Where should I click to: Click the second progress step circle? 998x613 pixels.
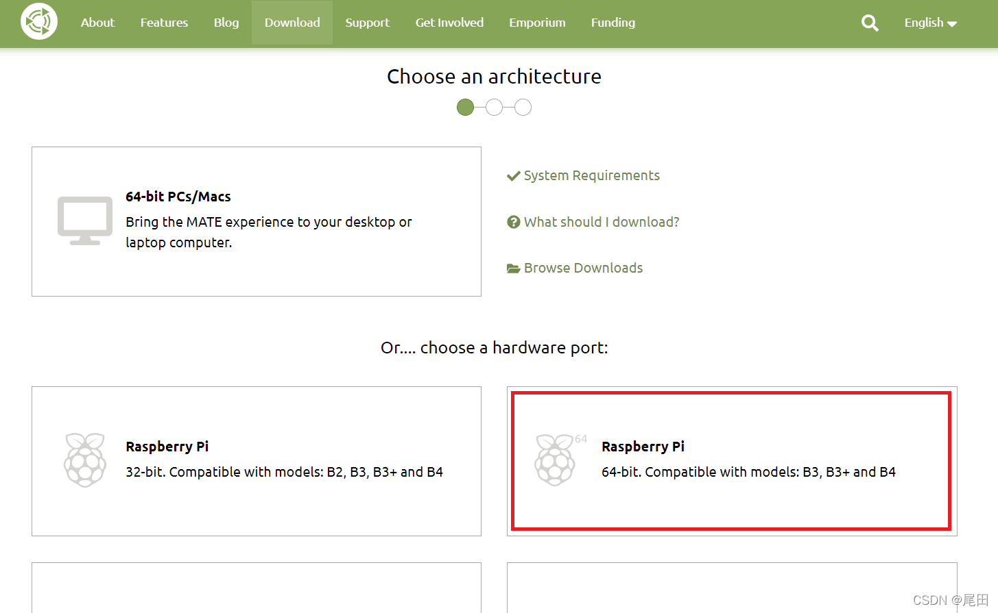(x=494, y=108)
